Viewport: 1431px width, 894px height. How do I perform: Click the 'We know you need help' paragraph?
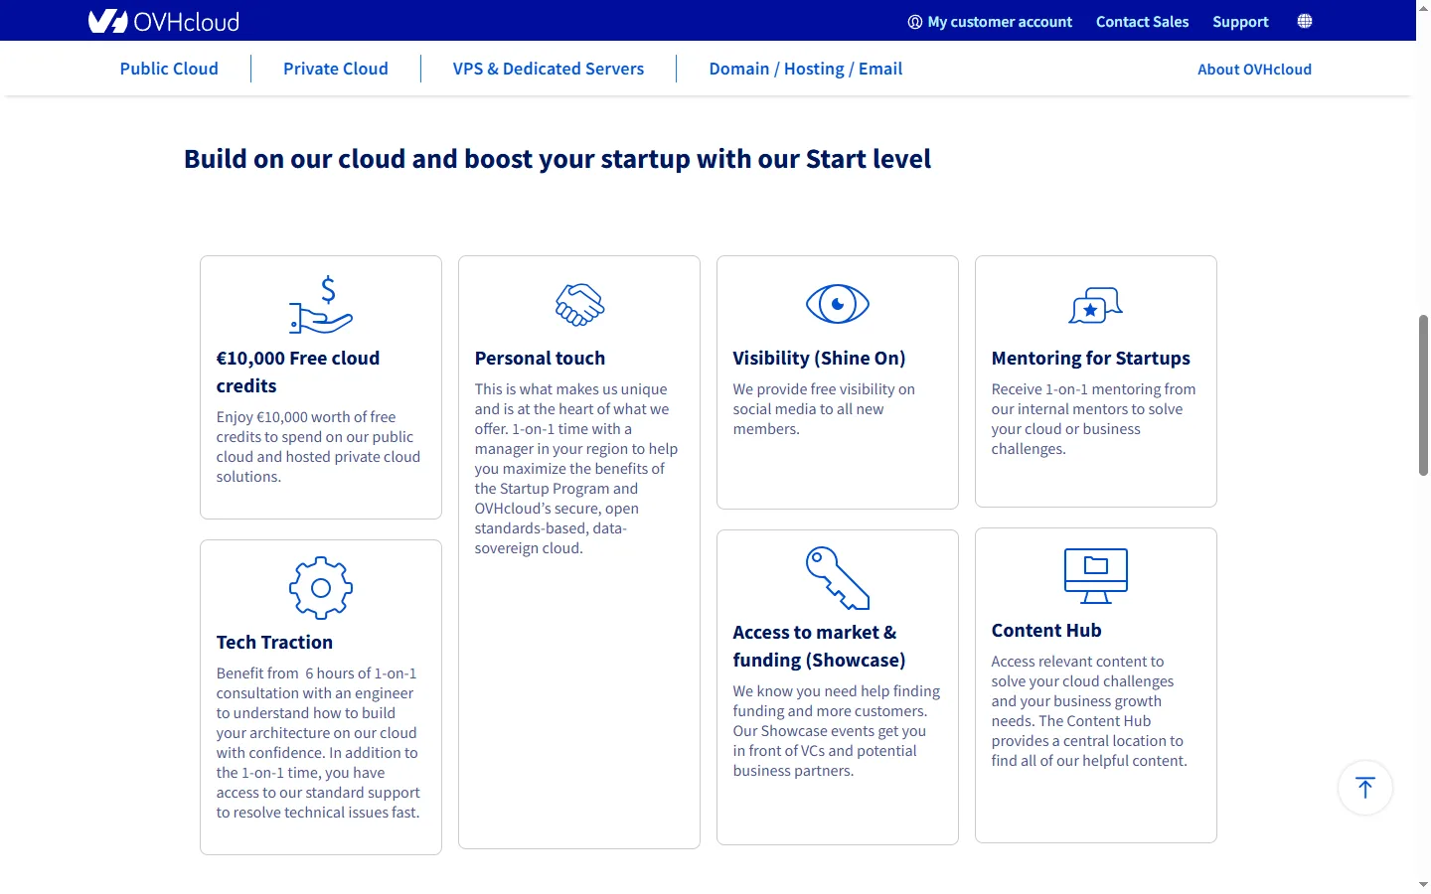837,731
